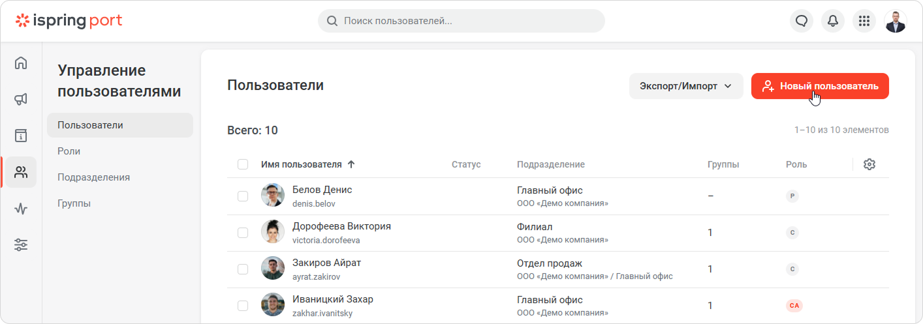Open the apps grid icon
Screen dimensions: 923x324
(x=864, y=21)
